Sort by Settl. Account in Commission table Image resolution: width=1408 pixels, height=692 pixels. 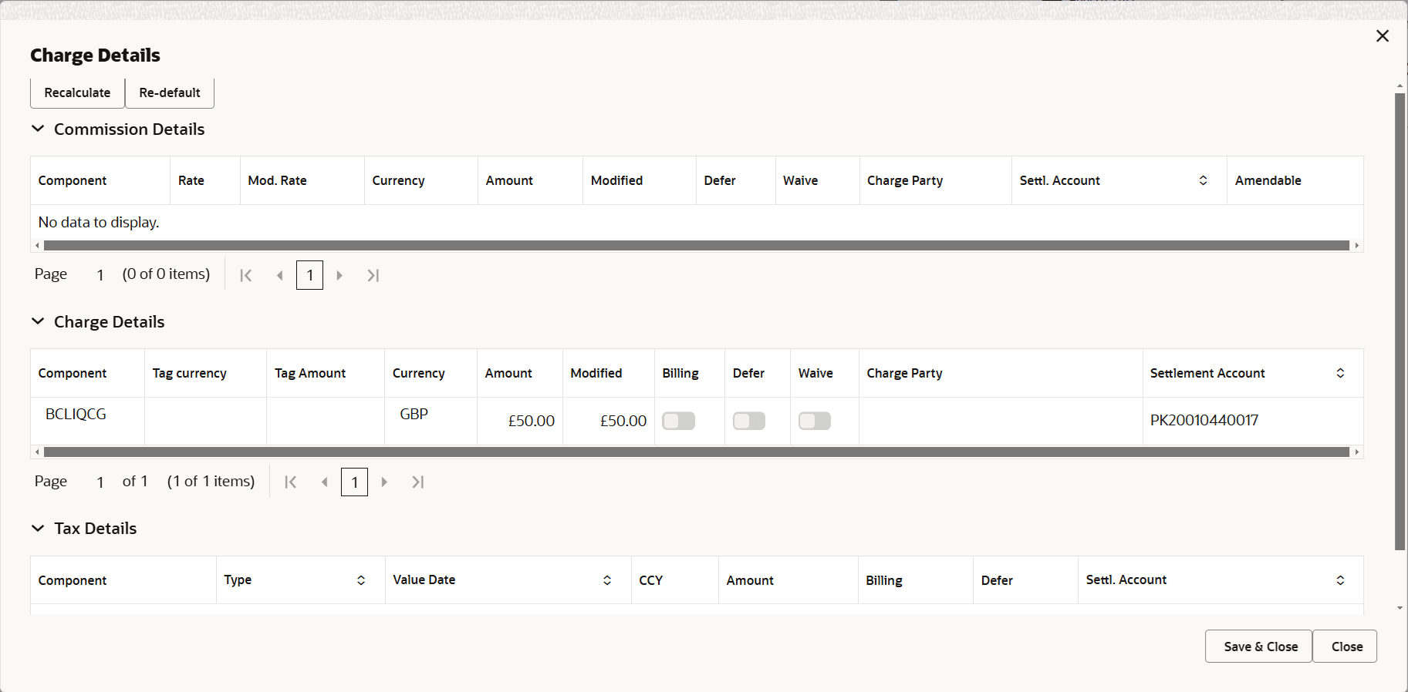tap(1203, 180)
